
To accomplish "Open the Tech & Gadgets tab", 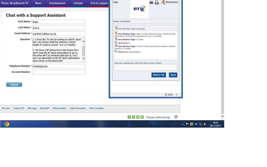I will click(x=99, y=3).
